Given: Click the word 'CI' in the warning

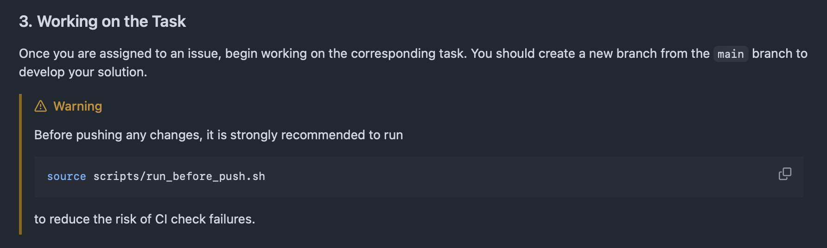Looking at the screenshot, I should click(161, 219).
